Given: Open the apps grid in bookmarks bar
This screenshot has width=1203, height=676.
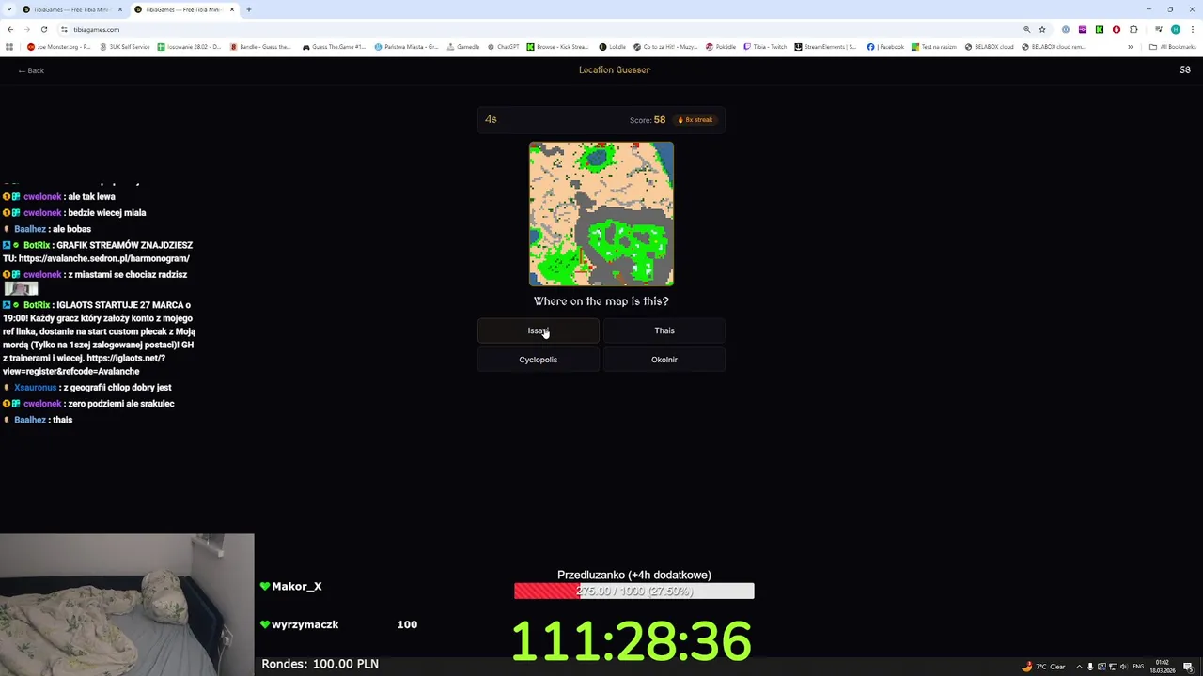Looking at the screenshot, I should pyautogui.click(x=9, y=46).
